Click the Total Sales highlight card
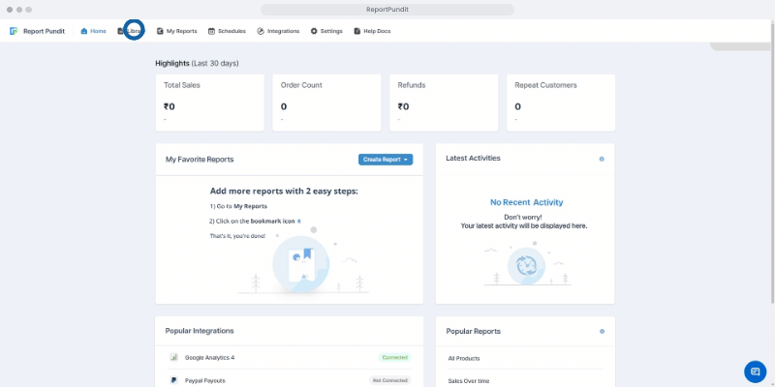The image size is (775, 387). tap(208, 102)
